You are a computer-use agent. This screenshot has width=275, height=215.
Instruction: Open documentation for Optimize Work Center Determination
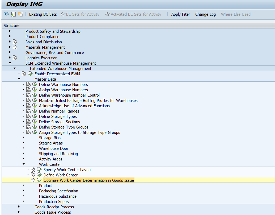33,180
